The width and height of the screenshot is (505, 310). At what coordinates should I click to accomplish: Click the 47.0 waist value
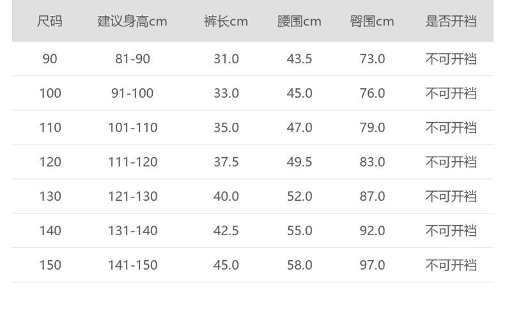point(299,128)
